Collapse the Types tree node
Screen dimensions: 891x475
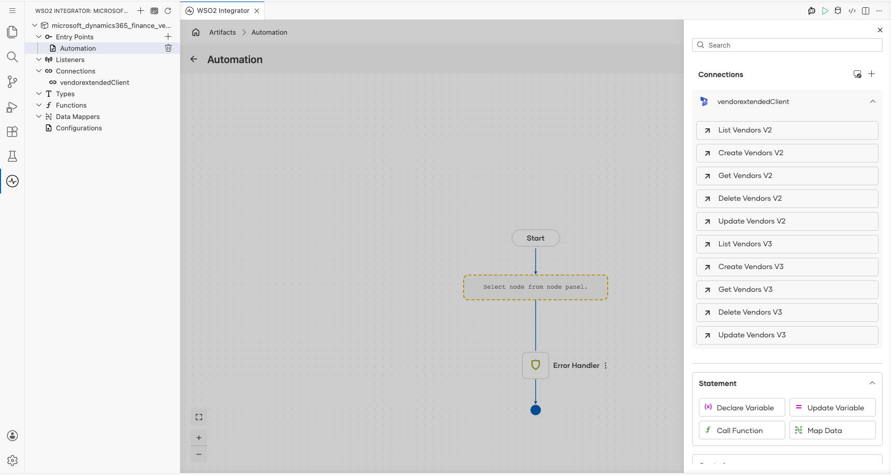39,94
